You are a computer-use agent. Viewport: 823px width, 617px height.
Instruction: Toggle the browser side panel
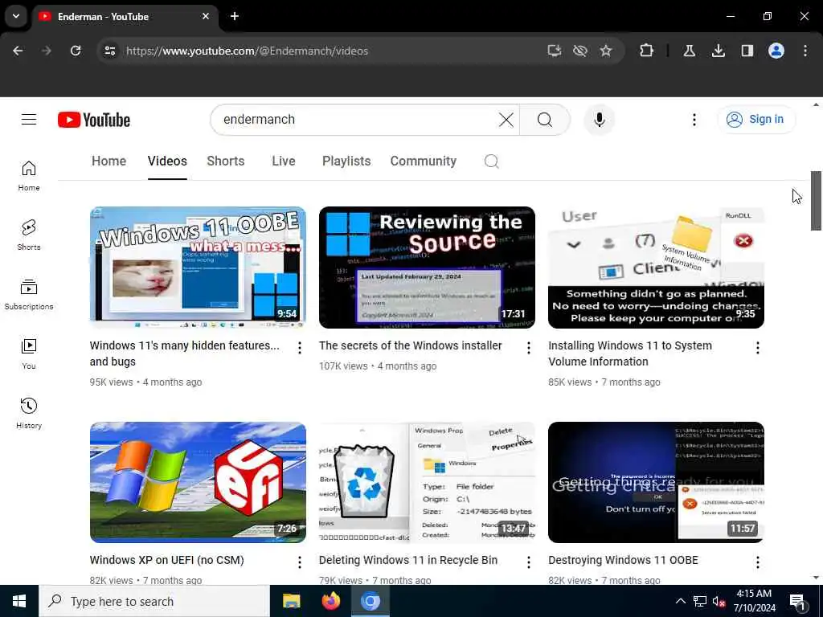[x=747, y=51]
